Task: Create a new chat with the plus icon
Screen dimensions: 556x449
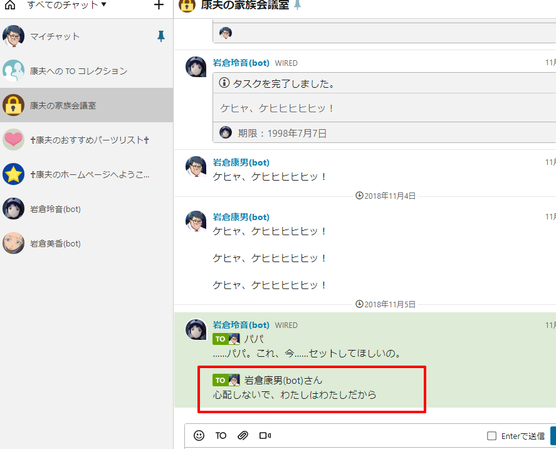Action: tap(159, 6)
